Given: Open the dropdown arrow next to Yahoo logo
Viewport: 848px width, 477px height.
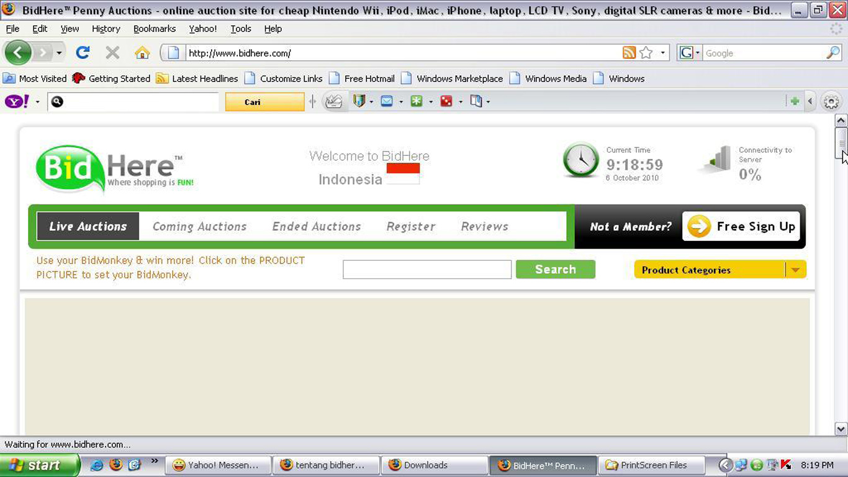Looking at the screenshot, I should (x=37, y=102).
